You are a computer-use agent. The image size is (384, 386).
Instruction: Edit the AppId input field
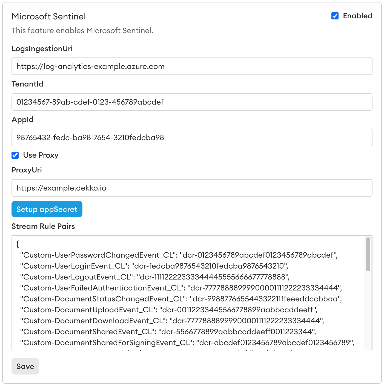pyautogui.click(x=192, y=137)
